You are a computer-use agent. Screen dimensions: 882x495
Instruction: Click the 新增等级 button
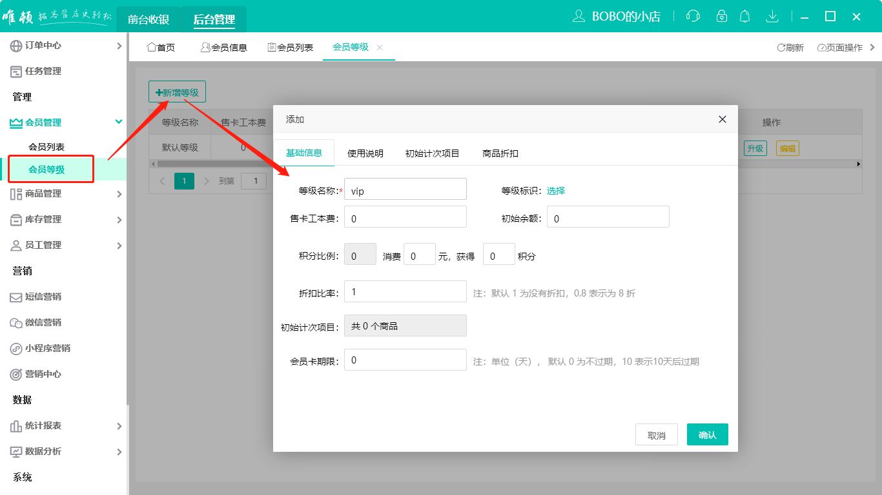177,93
